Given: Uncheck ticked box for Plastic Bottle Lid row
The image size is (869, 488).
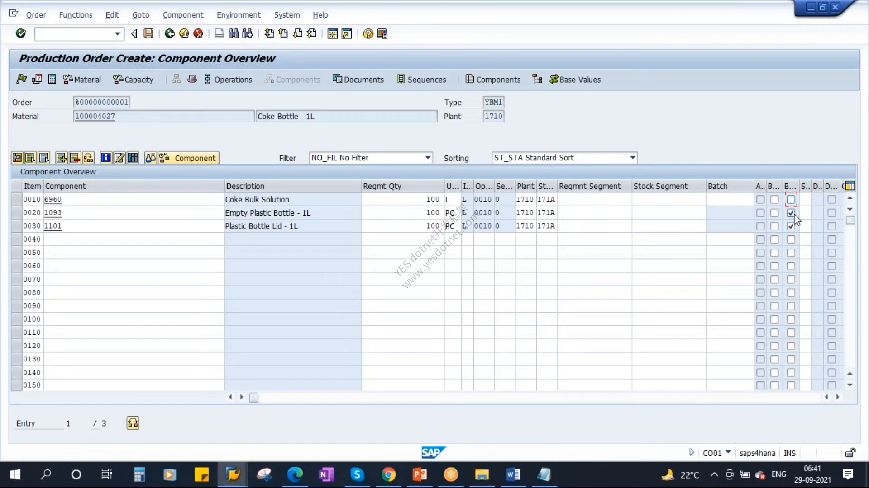Looking at the screenshot, I should pos(791,226).
